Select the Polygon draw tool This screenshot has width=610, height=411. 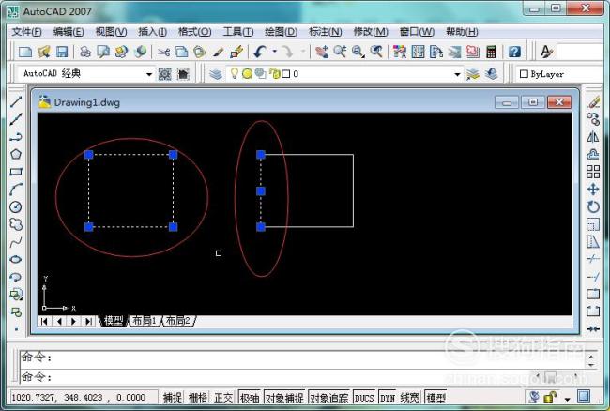16,155
